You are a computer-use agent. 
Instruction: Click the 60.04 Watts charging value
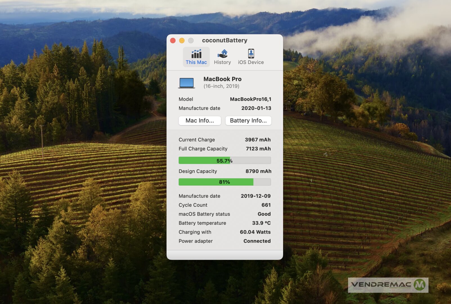coord(255,232)
